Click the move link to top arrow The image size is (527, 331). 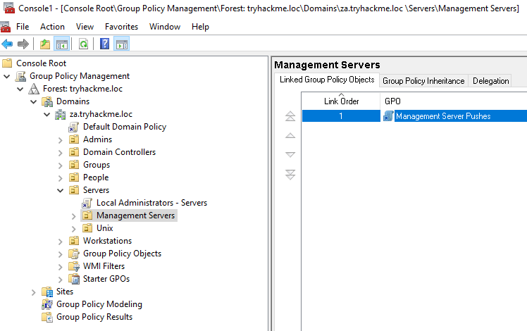pos(290,116)
